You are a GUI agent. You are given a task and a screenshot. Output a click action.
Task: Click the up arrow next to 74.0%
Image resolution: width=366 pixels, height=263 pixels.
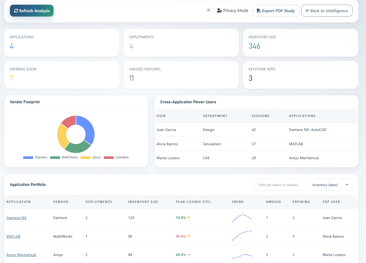pos(189,218)
